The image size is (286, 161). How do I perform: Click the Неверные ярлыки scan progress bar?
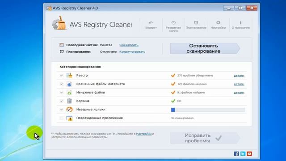pyautogui.click(x=208, y=110)
